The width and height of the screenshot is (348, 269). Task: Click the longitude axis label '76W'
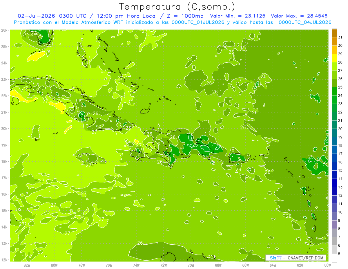(109, 265)
